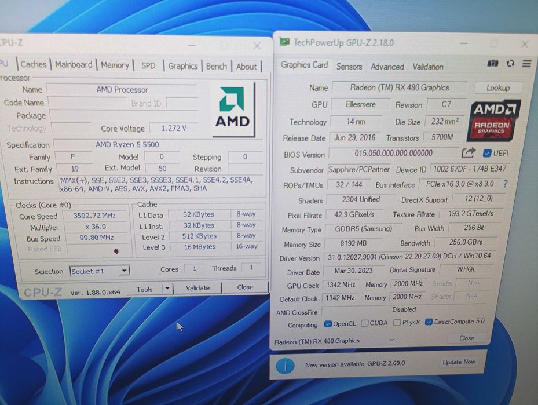This screenshot has height=405, width=538.
Task: Switch to the Graphics tab in CPU-Z
Action: click(183, 66)
